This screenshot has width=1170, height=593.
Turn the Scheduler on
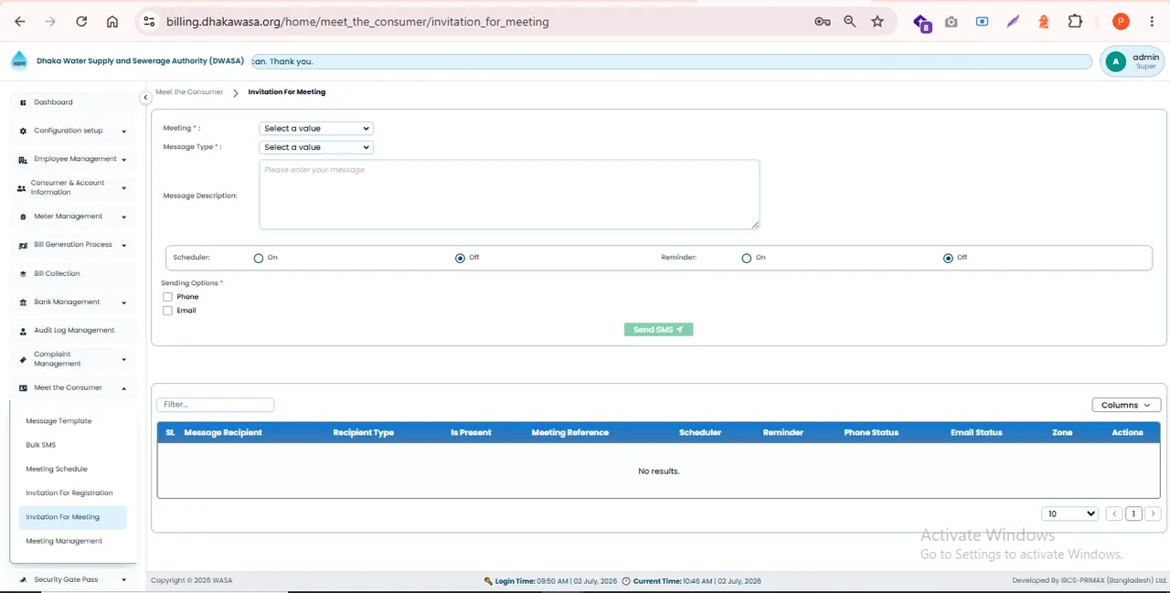pyautogui.click(x=259, y=259)
